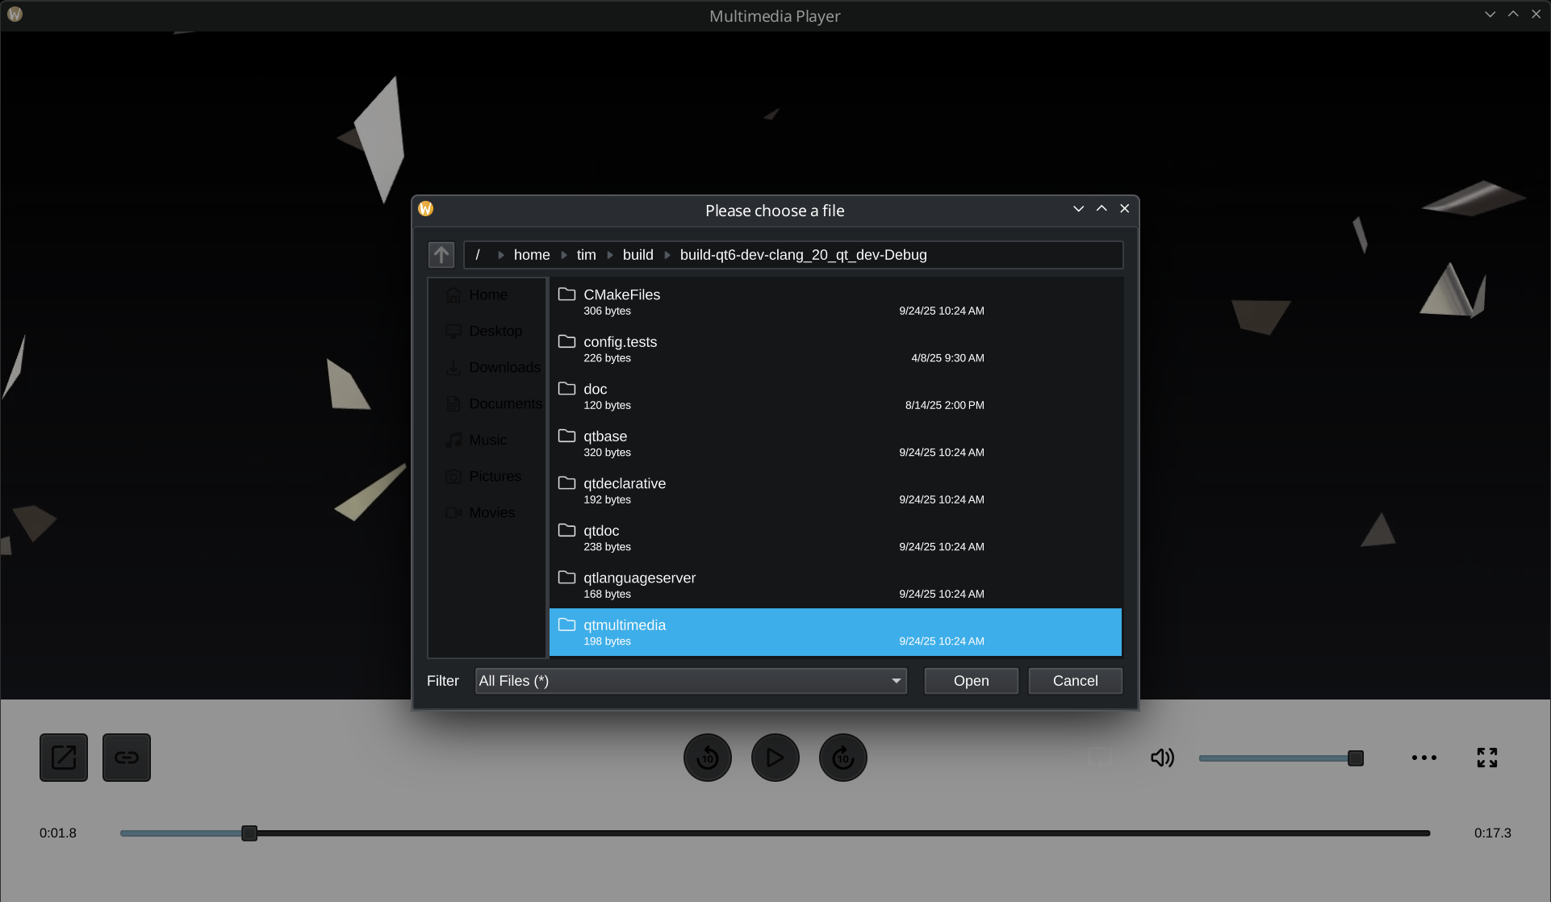Cancel the file chooser dialog
Image resolution: width=1551 pixels, height=902 pixels.
click(x=1075, y=681)
